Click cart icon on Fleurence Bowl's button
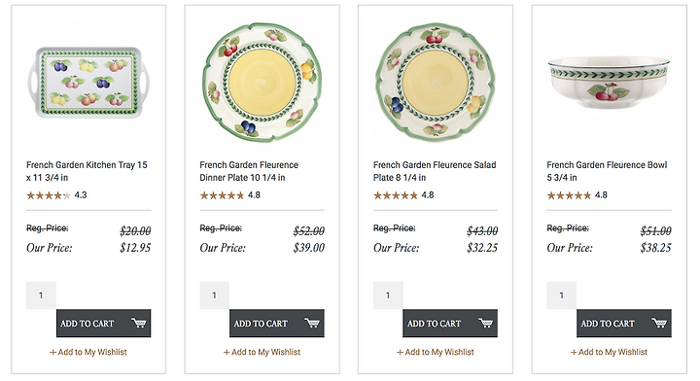This screenshot has height=381, width=700. 659,323
